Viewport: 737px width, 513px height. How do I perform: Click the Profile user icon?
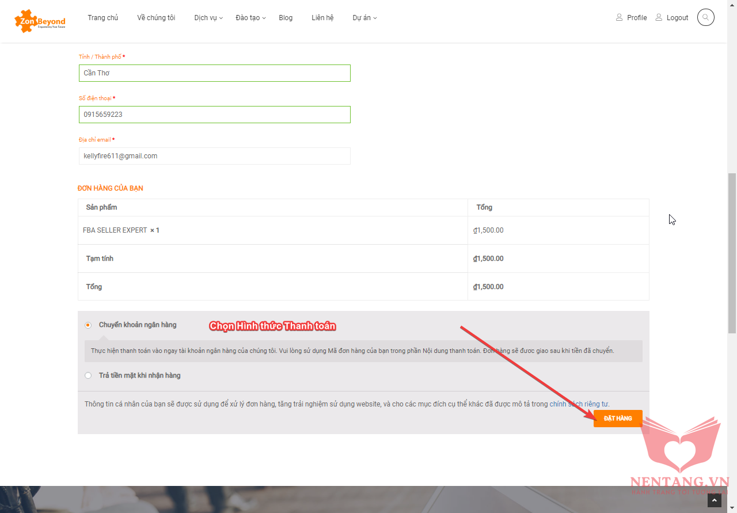(619, 17)
